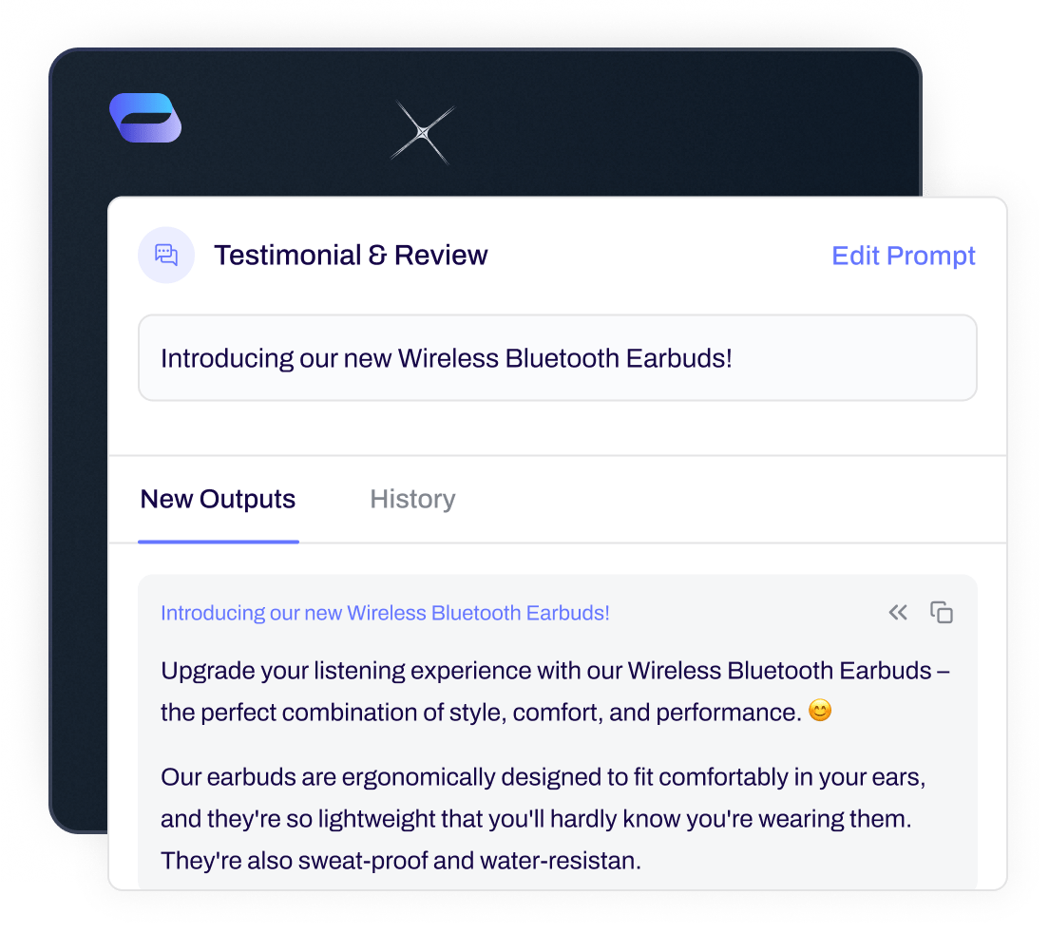Copy the generated output with the copy icon
The image size is (1049, 933).
[942, 613]
